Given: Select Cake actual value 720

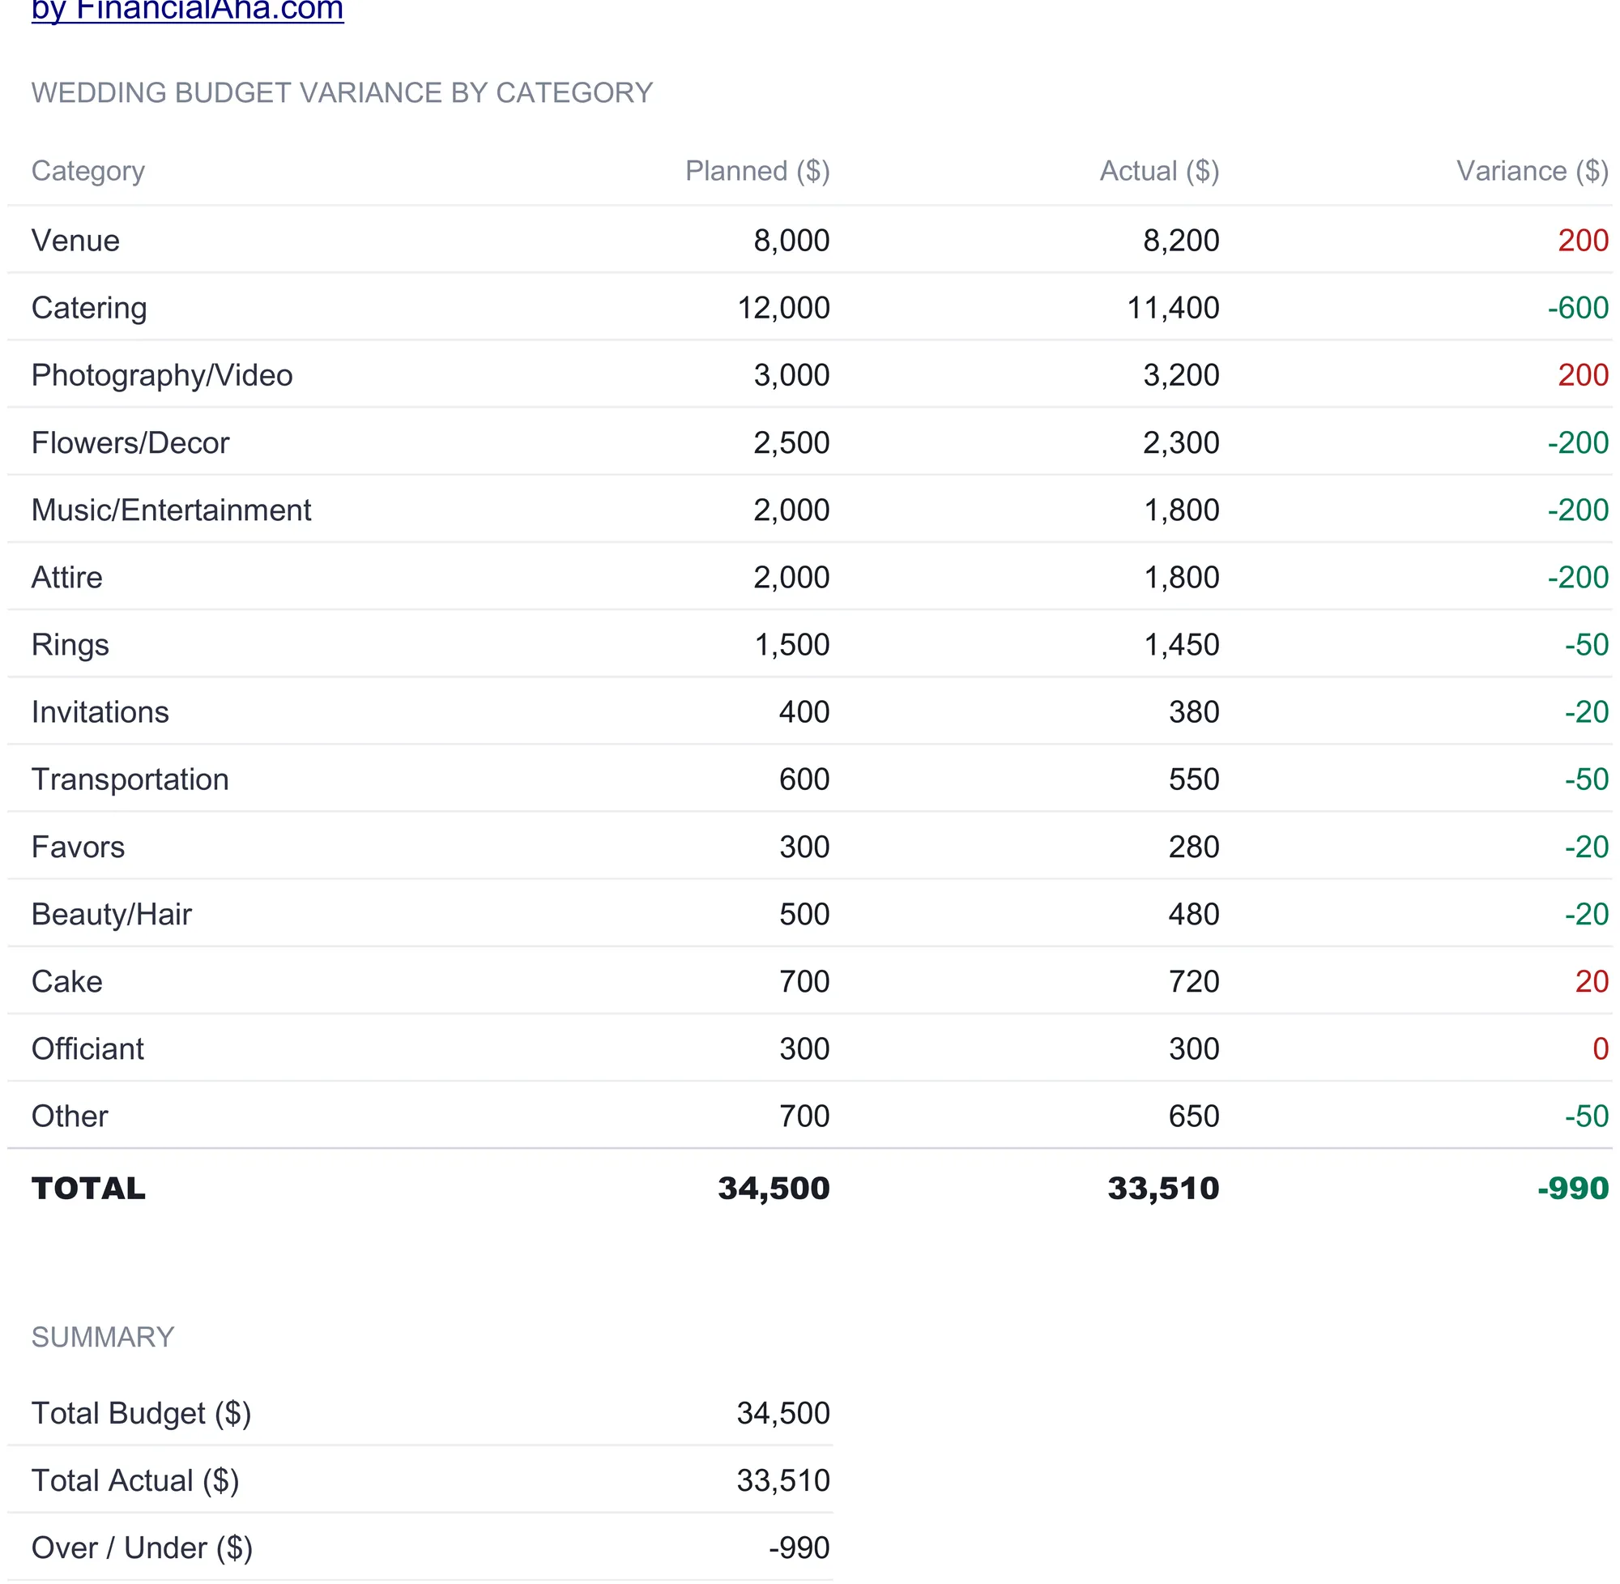Looking at the screenshot, I should [x=1193, y=982].
